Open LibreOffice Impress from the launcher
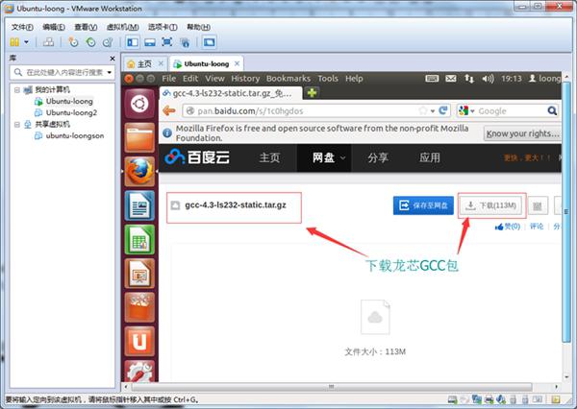The height and width of the screenshot is (409, 577). tap(139, 274)
